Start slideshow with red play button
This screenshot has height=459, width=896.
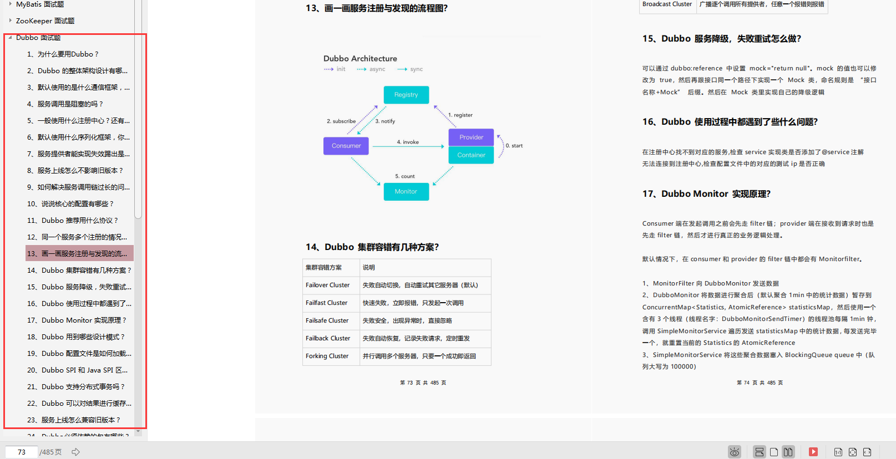(x=813, y=452)
